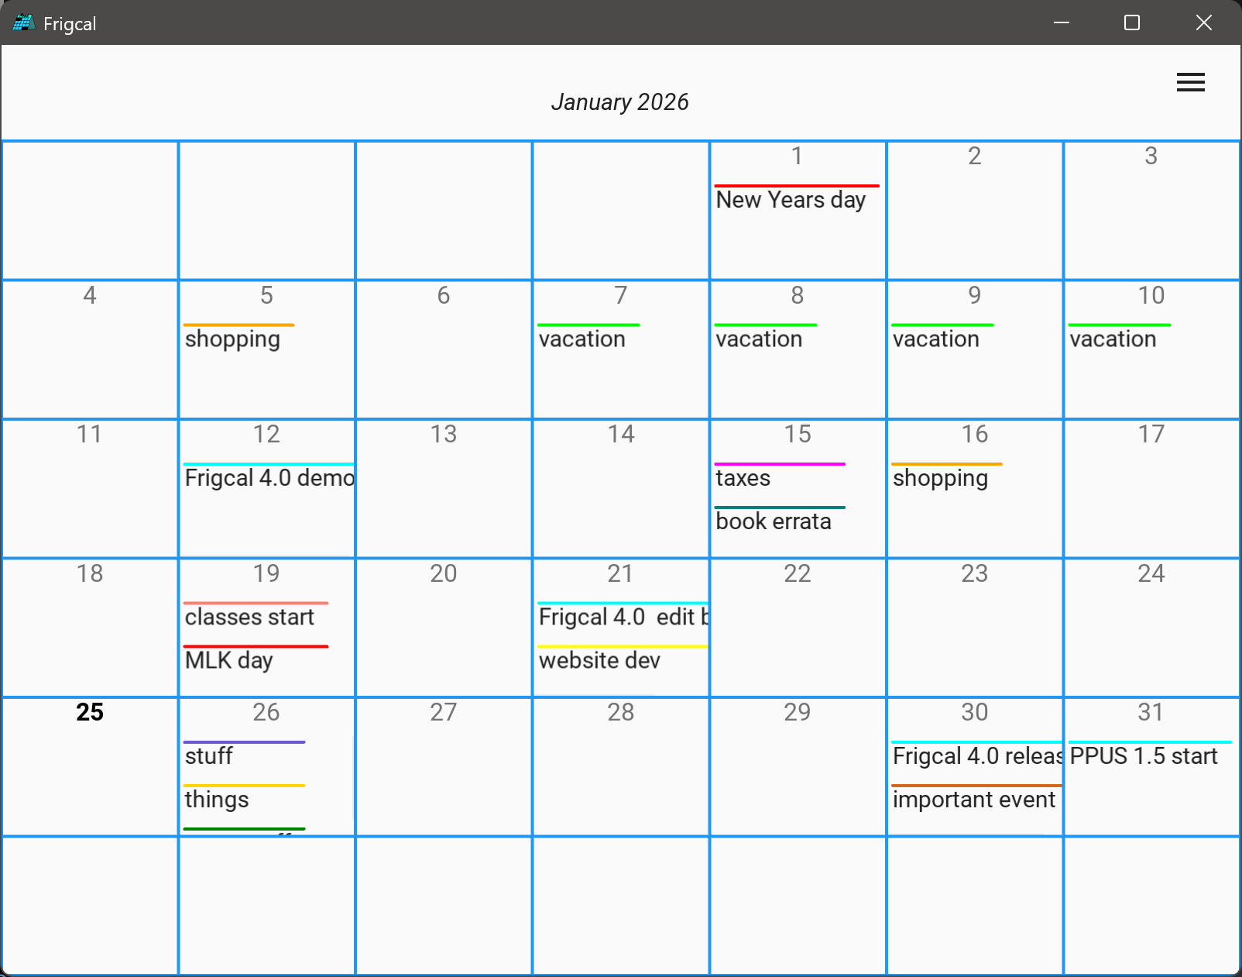Maximize the Frigcal window
Screen dimensions: 1242x977
point(1131,23)
